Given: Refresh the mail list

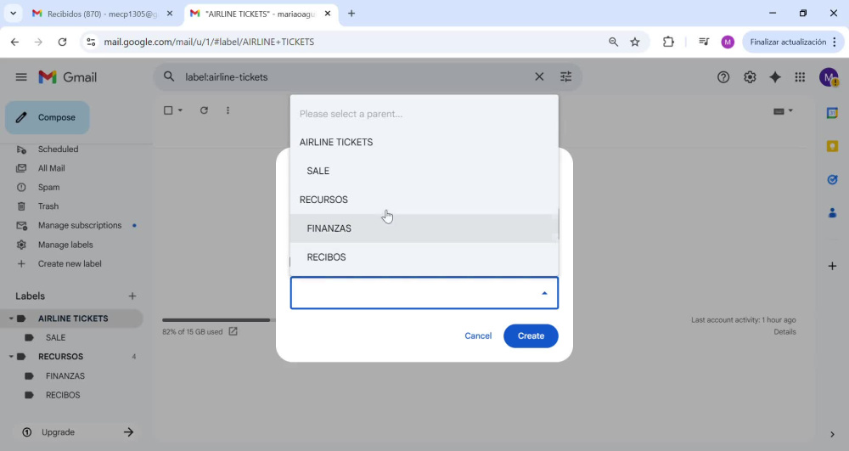Looking at the screenshot, I should tap(204, 110).
